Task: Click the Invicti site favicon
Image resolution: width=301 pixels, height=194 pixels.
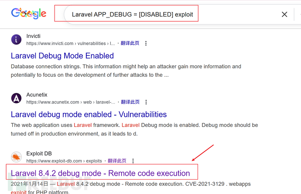Action: coord(17,40)
